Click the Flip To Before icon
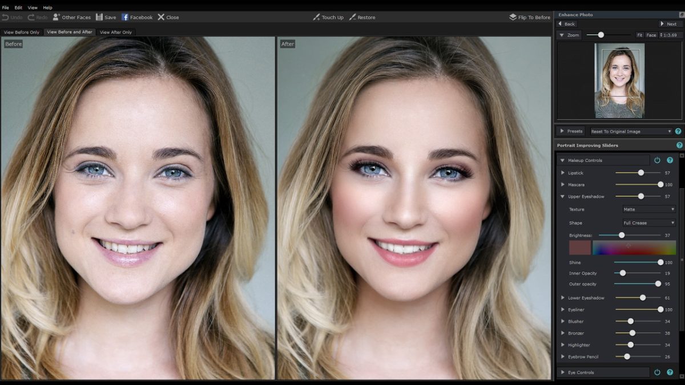 (x=513, y=17)
